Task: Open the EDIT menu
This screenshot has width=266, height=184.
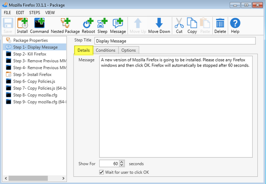Action: pyautogui.click(x=20, y=13)
